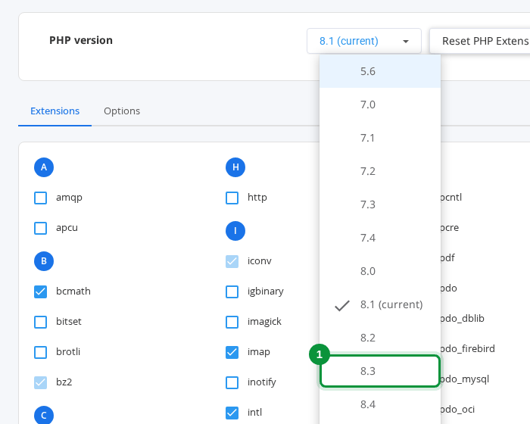Screen dimensions: 530x424
Task: Open the Options tab
Action: [x=122, y=111]
